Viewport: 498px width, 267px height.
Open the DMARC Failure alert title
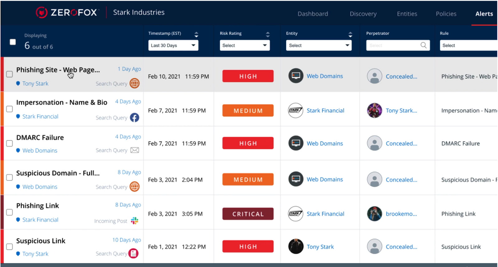click(40, 138)
